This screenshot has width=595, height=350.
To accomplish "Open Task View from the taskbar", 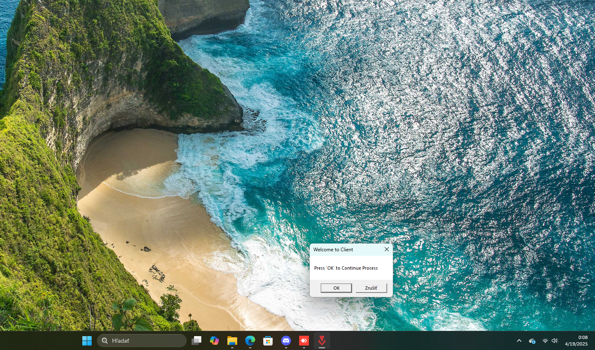I will (196, 341).
